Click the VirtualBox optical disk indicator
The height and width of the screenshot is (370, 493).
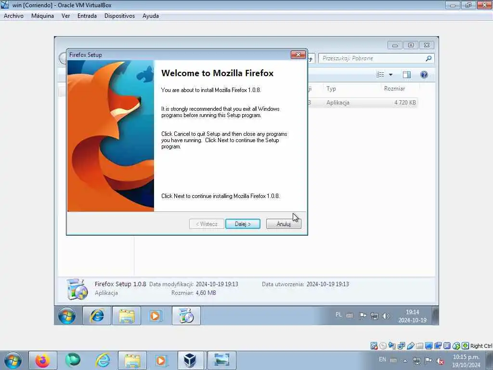383,346
